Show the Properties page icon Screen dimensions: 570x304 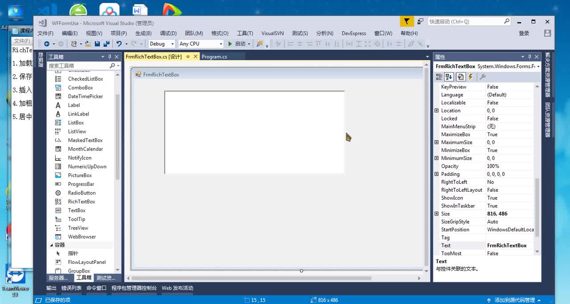(460, 77)
